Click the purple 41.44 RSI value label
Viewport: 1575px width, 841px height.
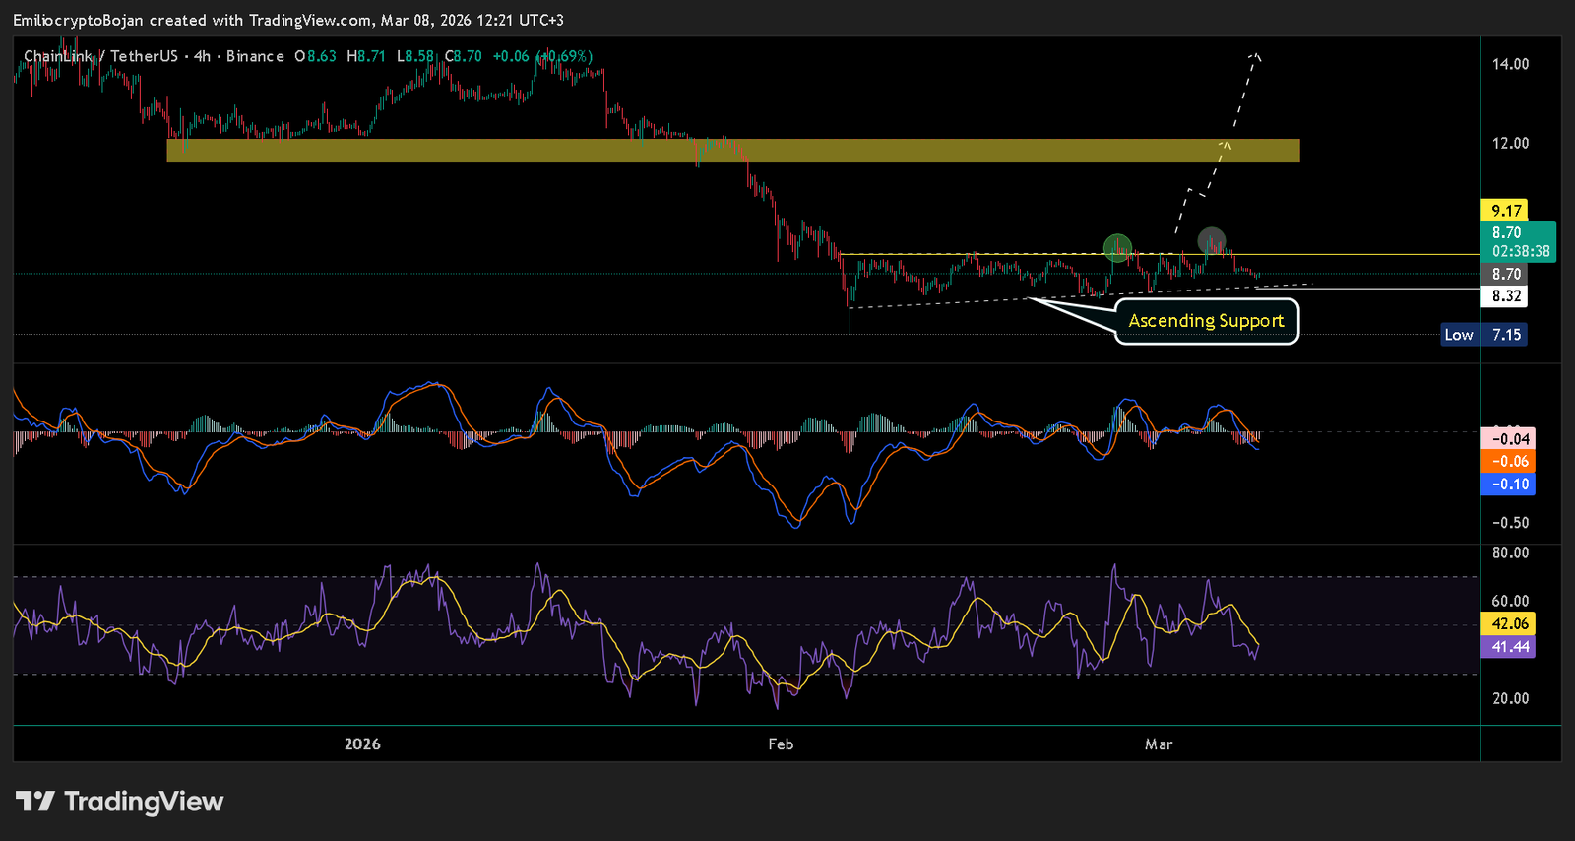(x=1508, y=647)
